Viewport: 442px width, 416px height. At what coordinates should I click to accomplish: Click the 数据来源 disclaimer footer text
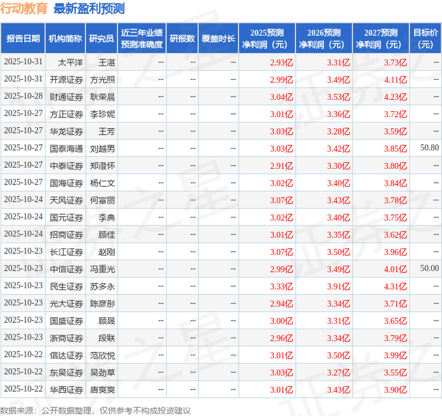(x=95, y=410)
